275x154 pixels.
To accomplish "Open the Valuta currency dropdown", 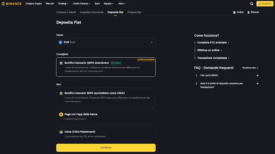I will coord(106,42).
